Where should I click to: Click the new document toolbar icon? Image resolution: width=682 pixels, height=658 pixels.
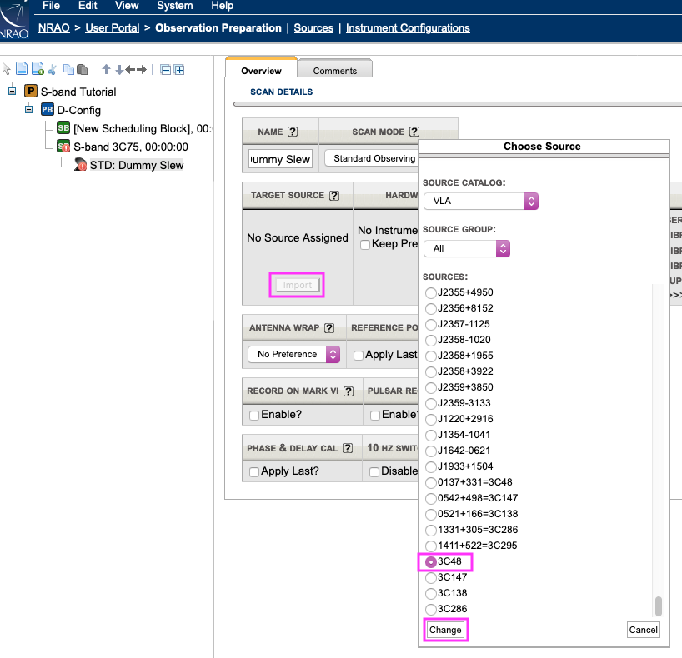[22, 70]
